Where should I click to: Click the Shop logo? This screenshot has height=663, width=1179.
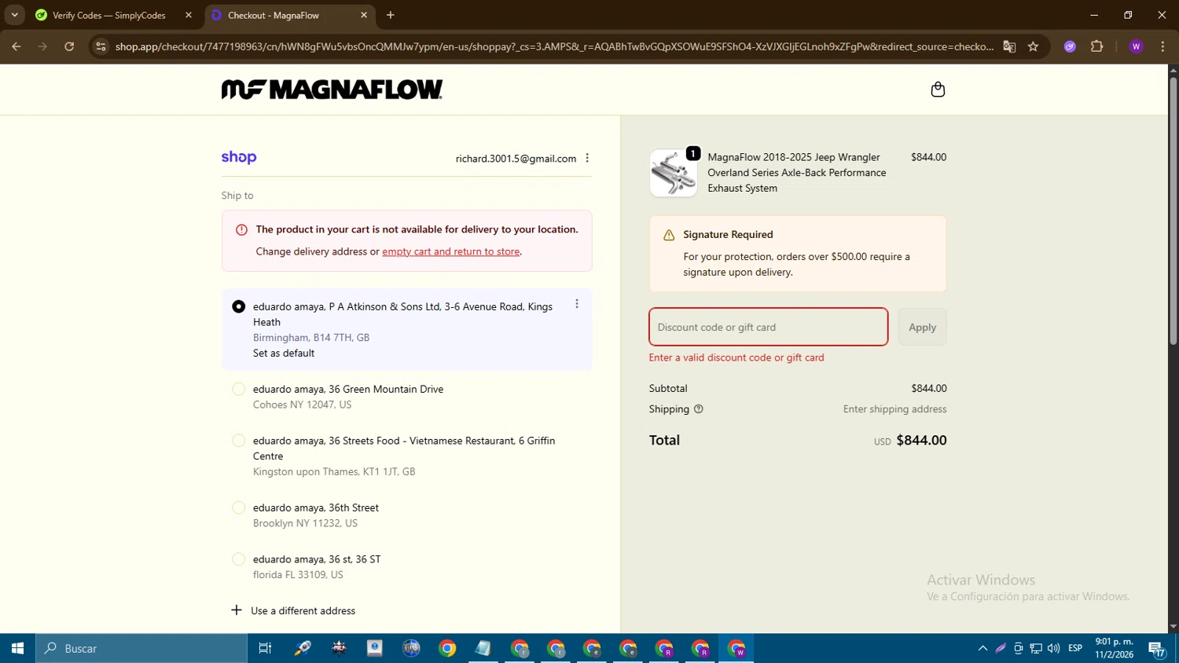(239, 157)
